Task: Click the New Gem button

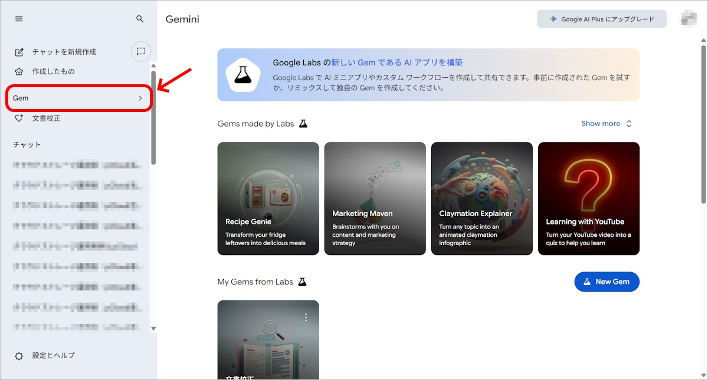Action: click(607, 282)
